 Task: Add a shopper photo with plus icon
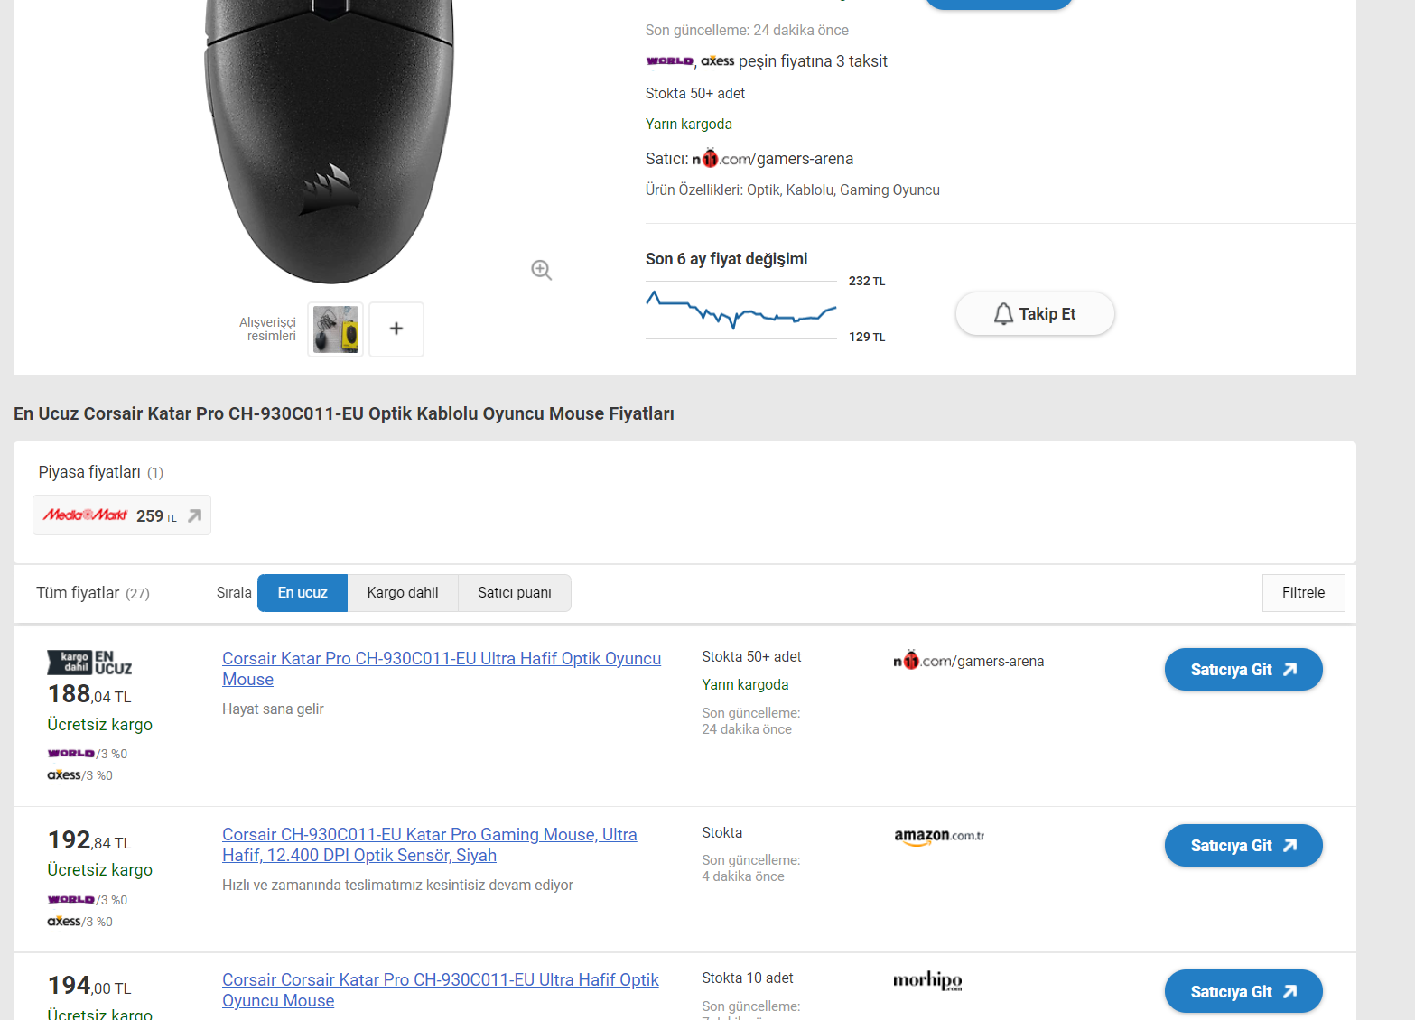click(x=396, y=329)
